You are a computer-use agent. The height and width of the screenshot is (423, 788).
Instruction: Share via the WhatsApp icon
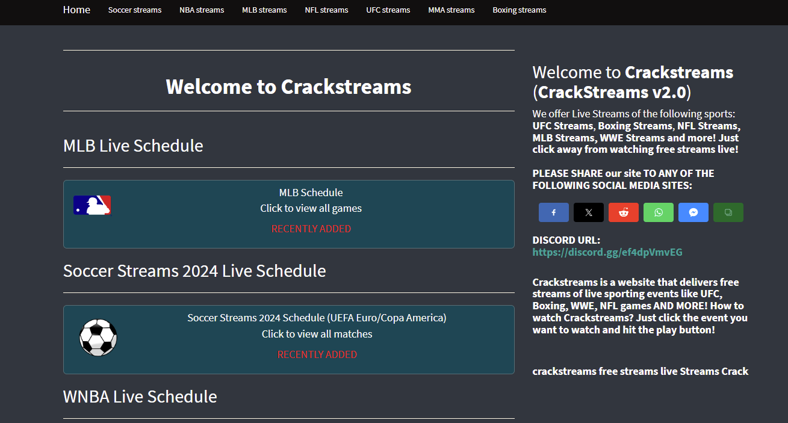coord(659,212)
